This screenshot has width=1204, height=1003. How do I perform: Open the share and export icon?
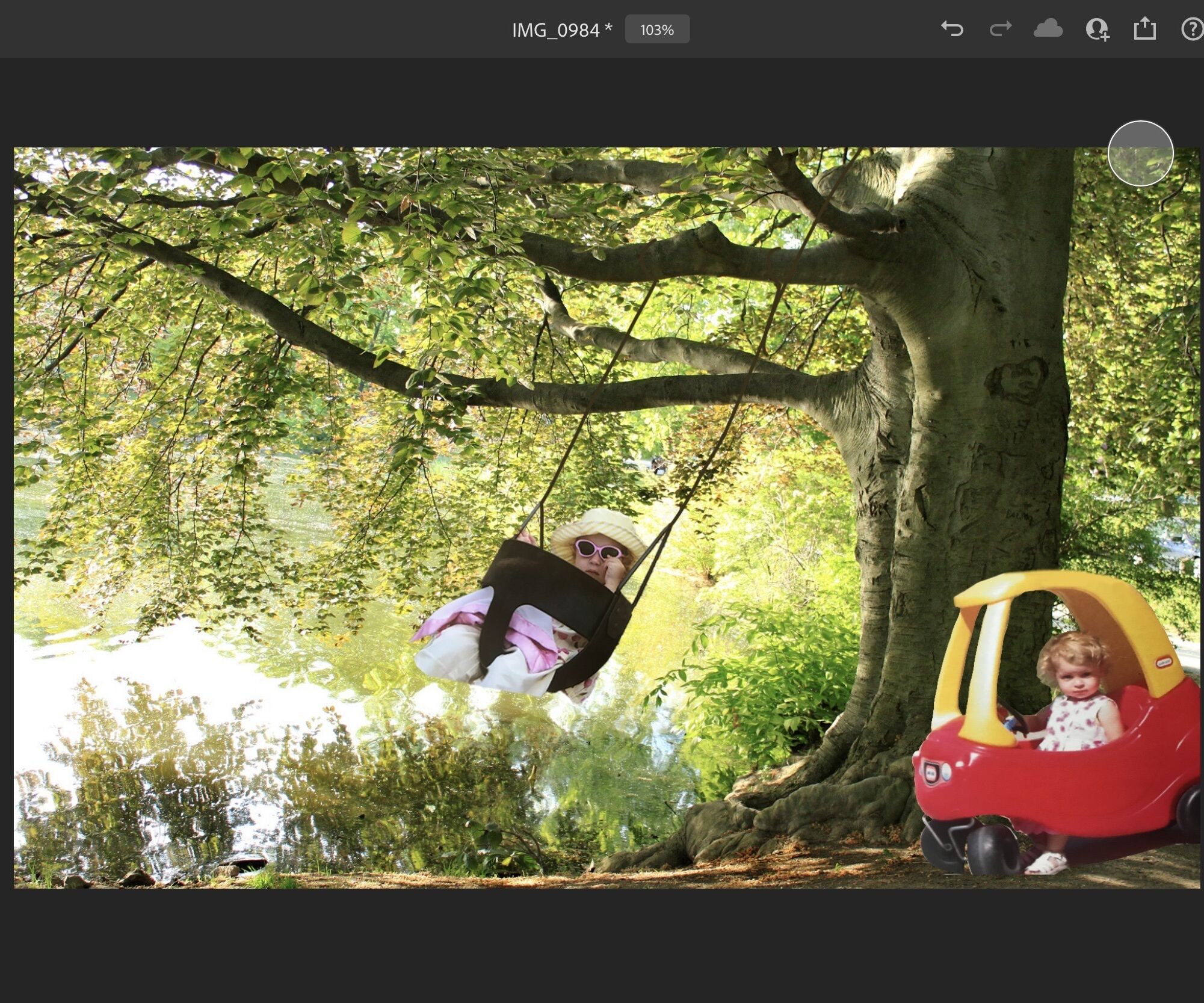point(1144,29)
